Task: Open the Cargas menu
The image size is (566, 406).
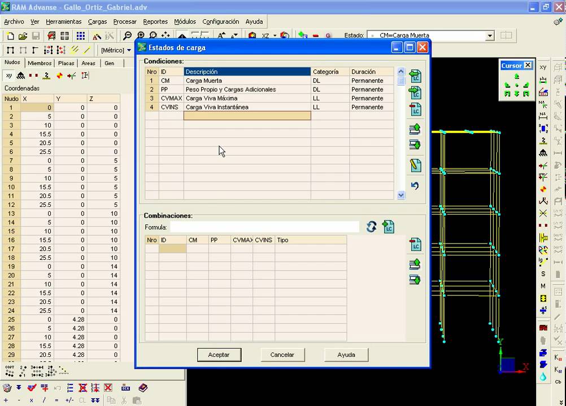Action: click(x=98, y=21)
